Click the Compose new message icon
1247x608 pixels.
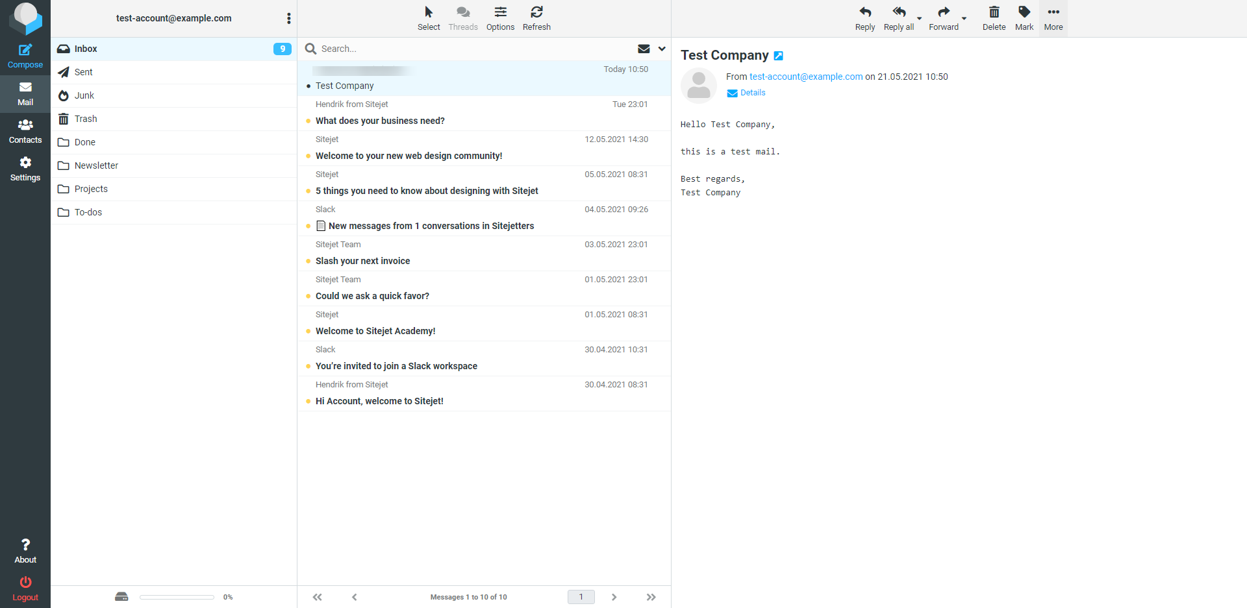click(x=25, y=51)
